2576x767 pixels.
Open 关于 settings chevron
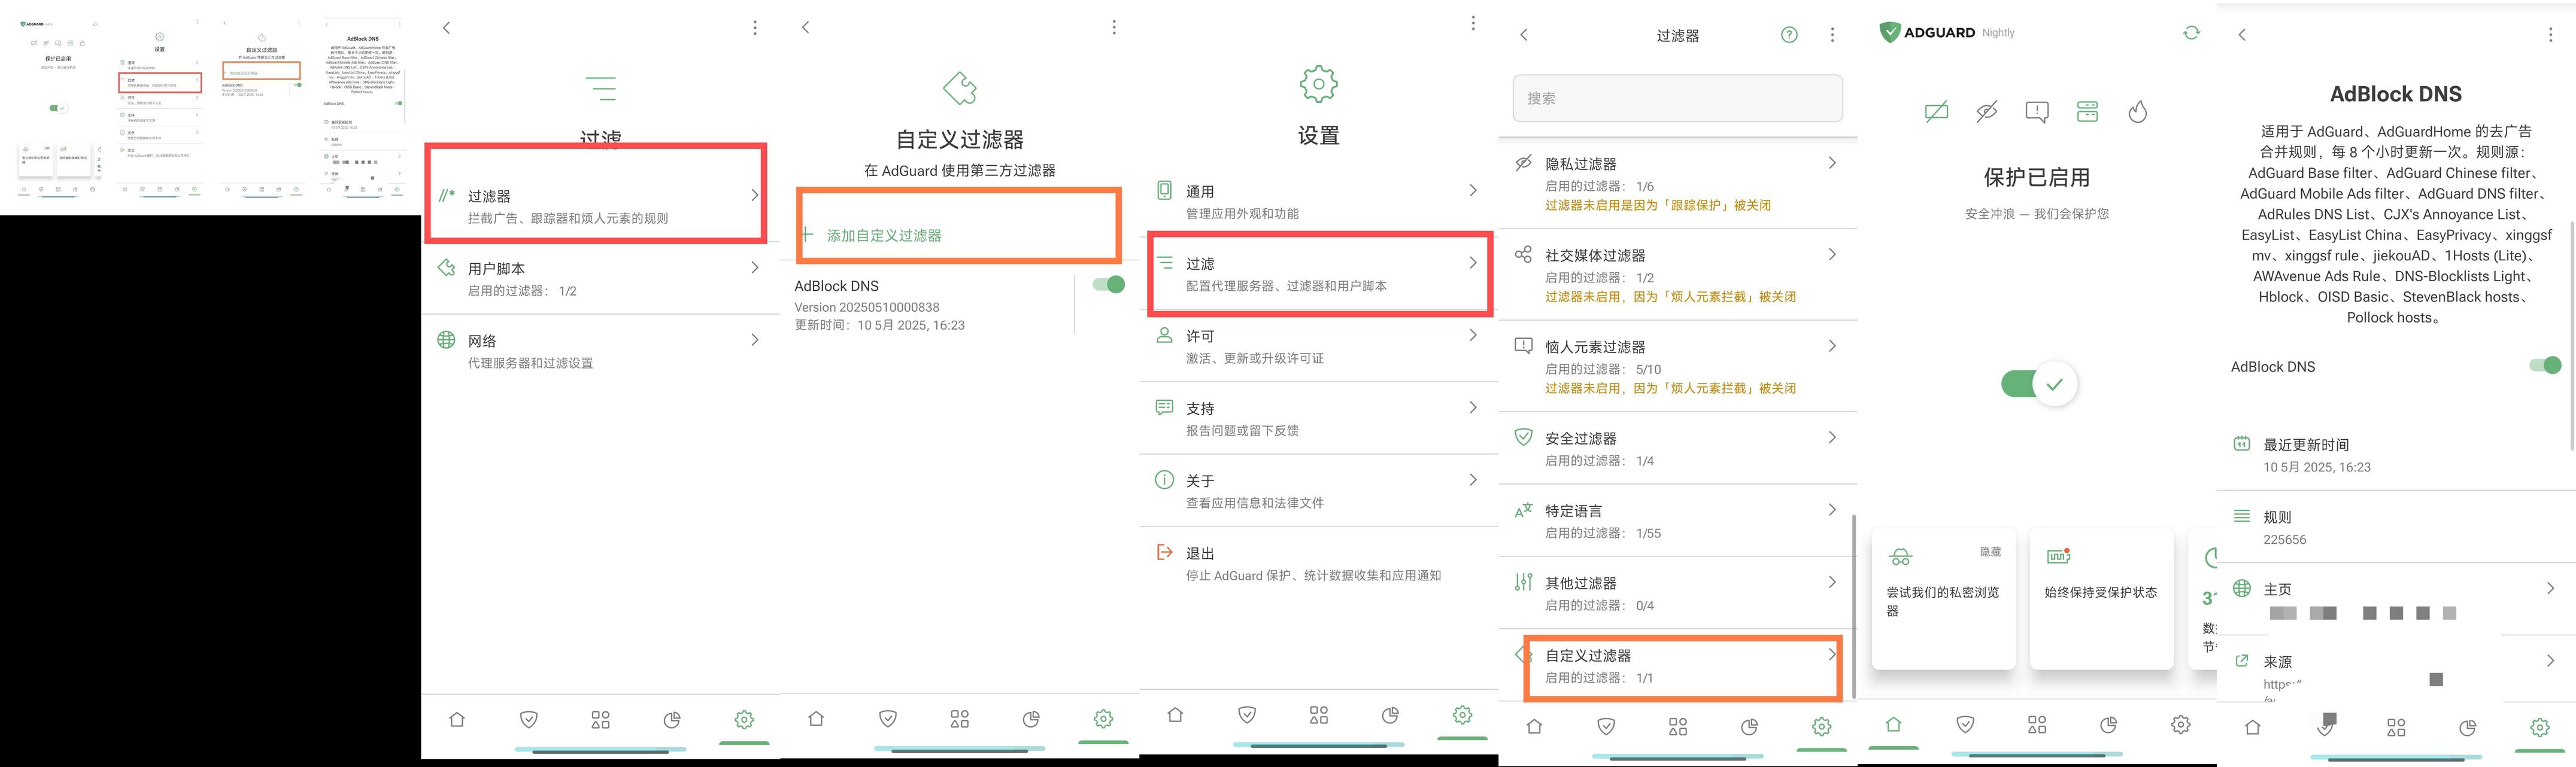1473,480
